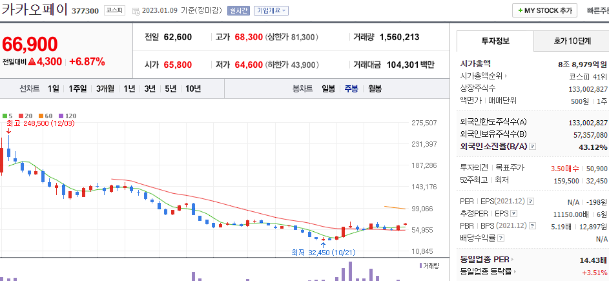Click the 외국인보유주식수 value 57,357,080

[x=590, y=134]
